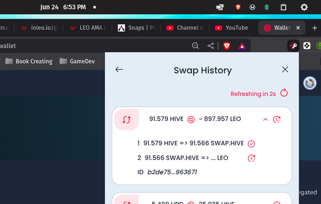Click the Brave icon in system tray
This screenshot has height=204, width=321.
(x=238, y=7)
